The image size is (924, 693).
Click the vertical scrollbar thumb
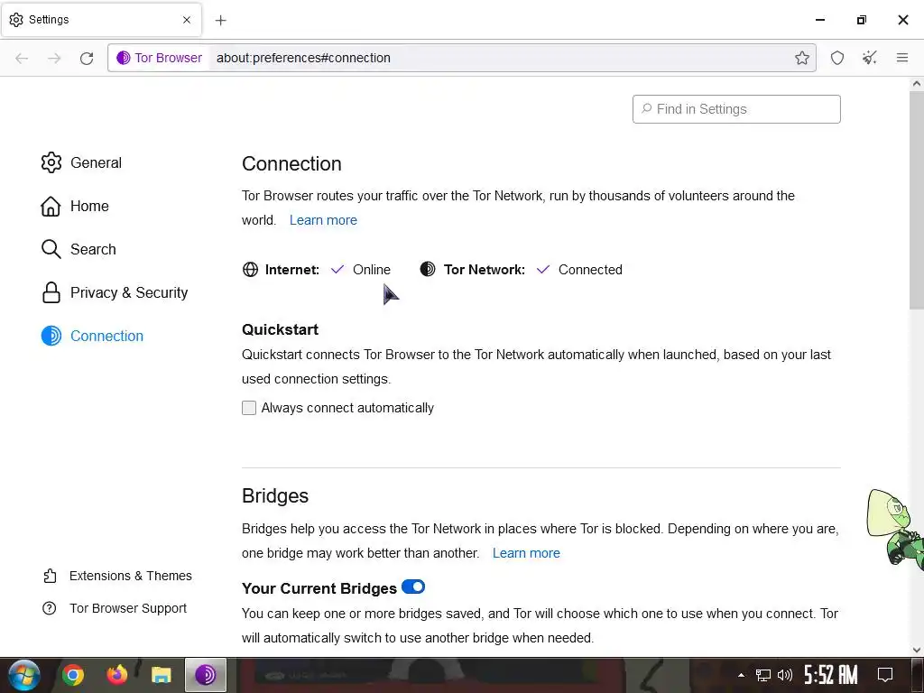[917, 200]
